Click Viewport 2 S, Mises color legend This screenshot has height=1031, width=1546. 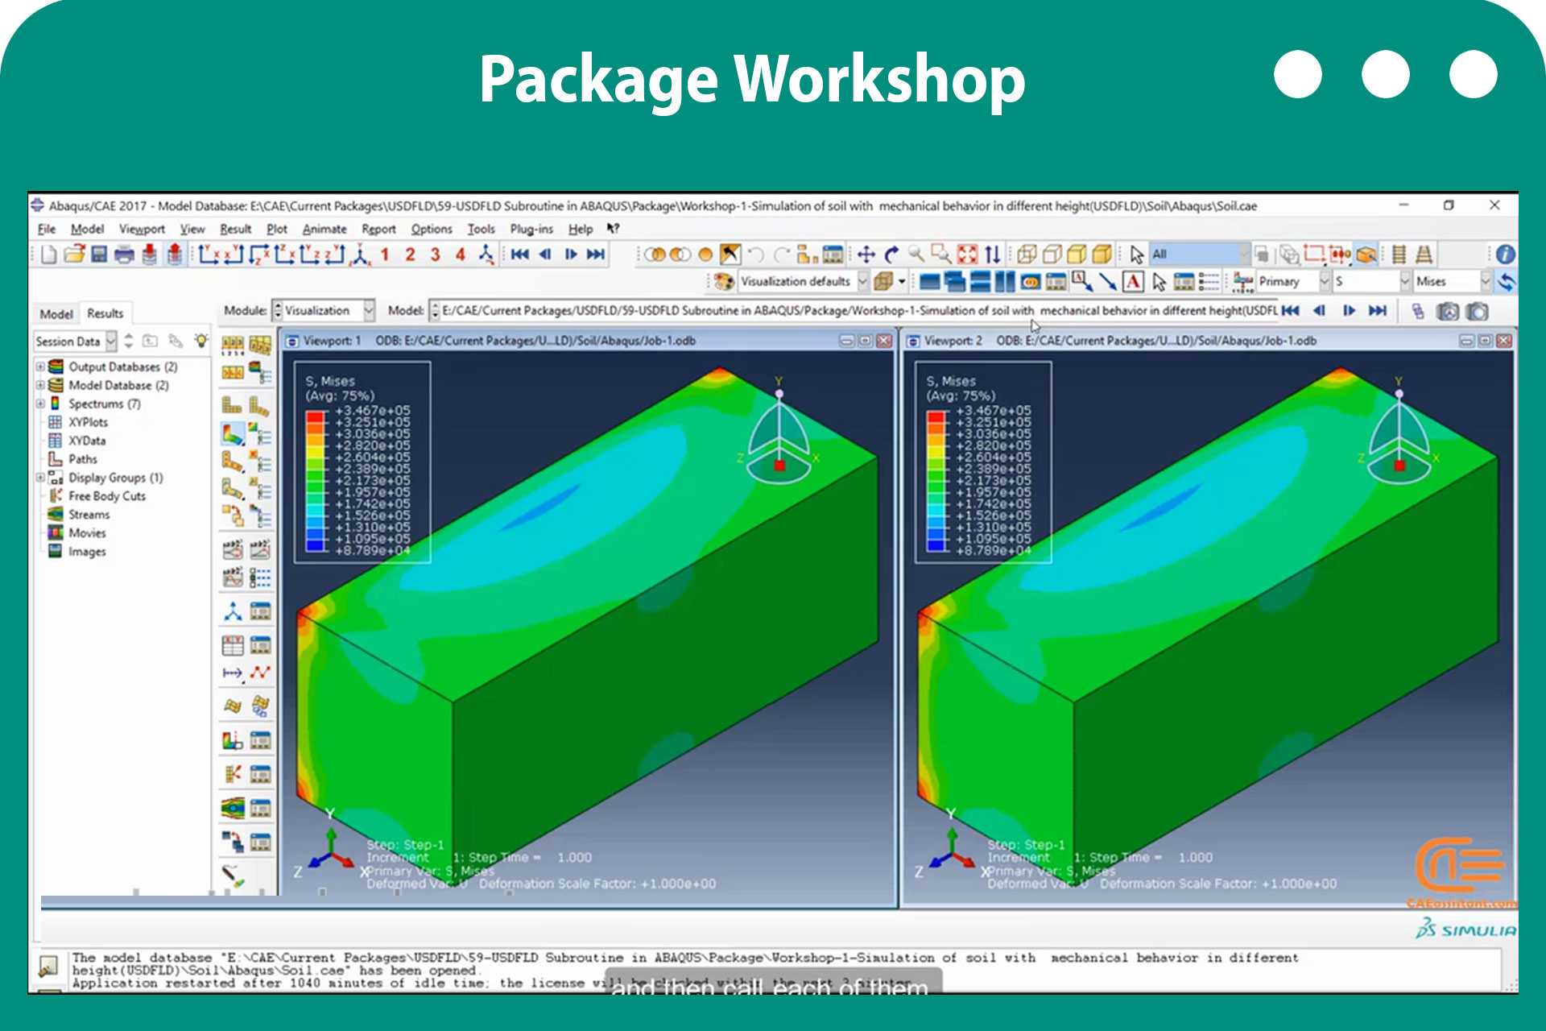pos(983,462)
